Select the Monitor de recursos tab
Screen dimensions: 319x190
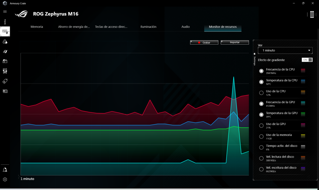[x=223, y=27]
